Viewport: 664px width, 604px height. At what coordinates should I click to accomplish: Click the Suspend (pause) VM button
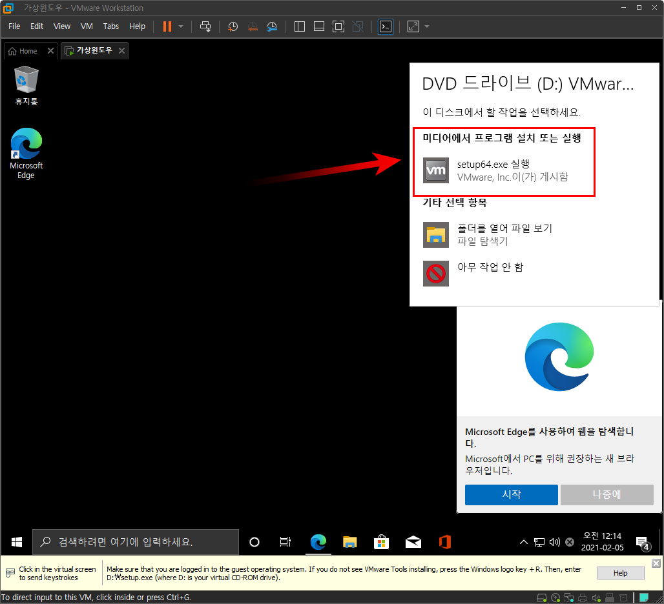(x=167, y=26)
